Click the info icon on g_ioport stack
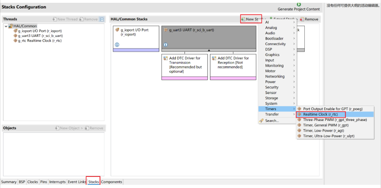 (x=117, y=45)
